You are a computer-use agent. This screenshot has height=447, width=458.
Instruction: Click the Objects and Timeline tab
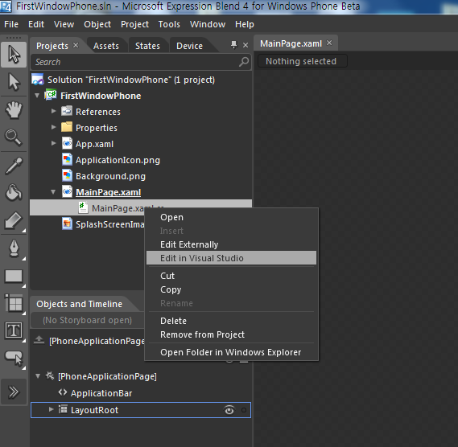coord(79,304)
